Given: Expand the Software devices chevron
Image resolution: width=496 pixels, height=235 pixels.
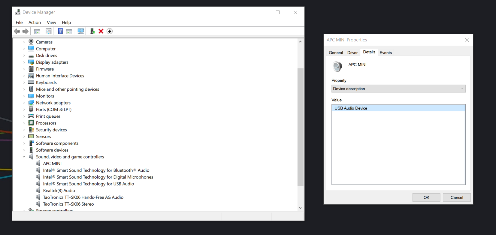Looking at the screenshot, I should click(x=24, y=150).
